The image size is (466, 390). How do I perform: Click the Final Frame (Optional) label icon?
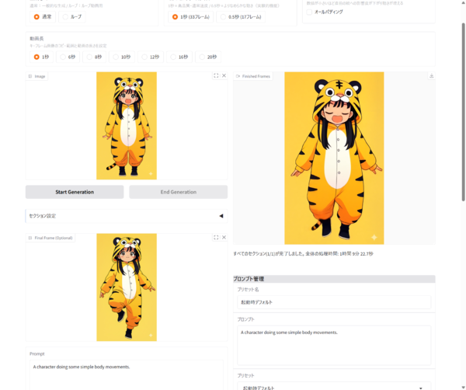(30, 238)
